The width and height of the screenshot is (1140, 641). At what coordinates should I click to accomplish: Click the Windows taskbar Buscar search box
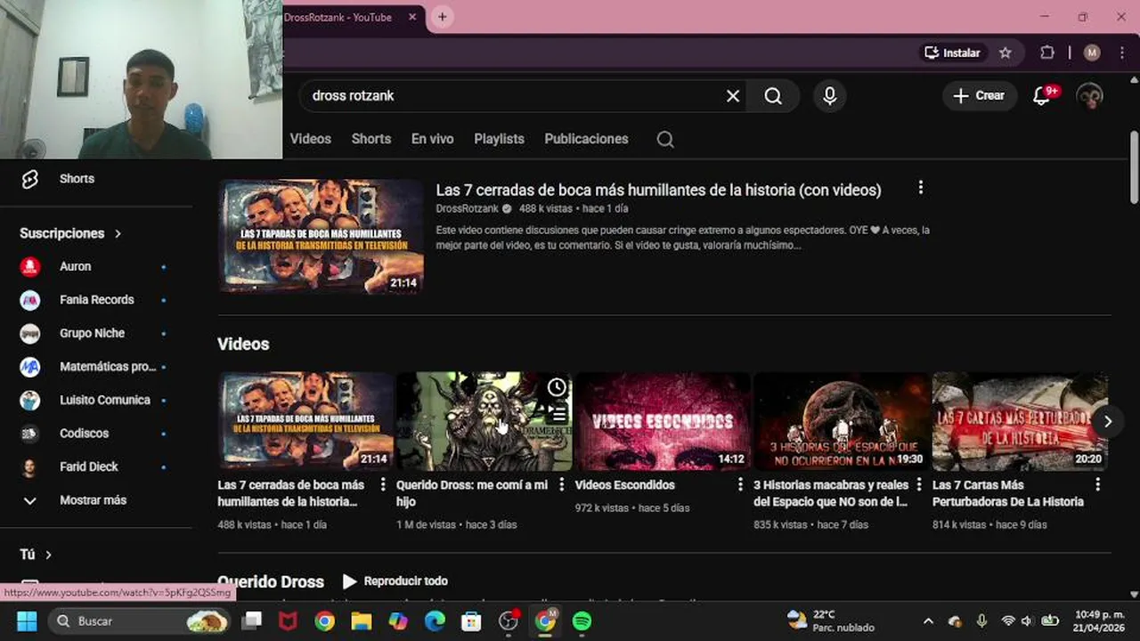coord(138,621)
